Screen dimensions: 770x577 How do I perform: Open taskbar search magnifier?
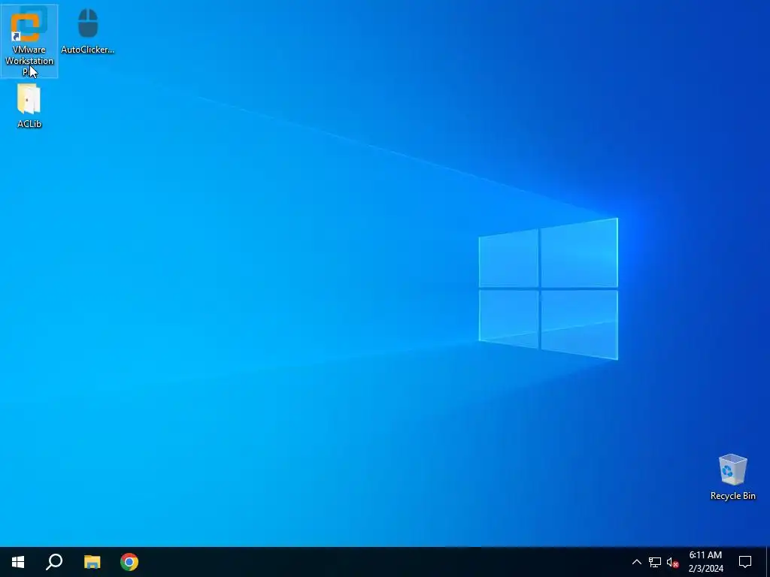[54, 562]
